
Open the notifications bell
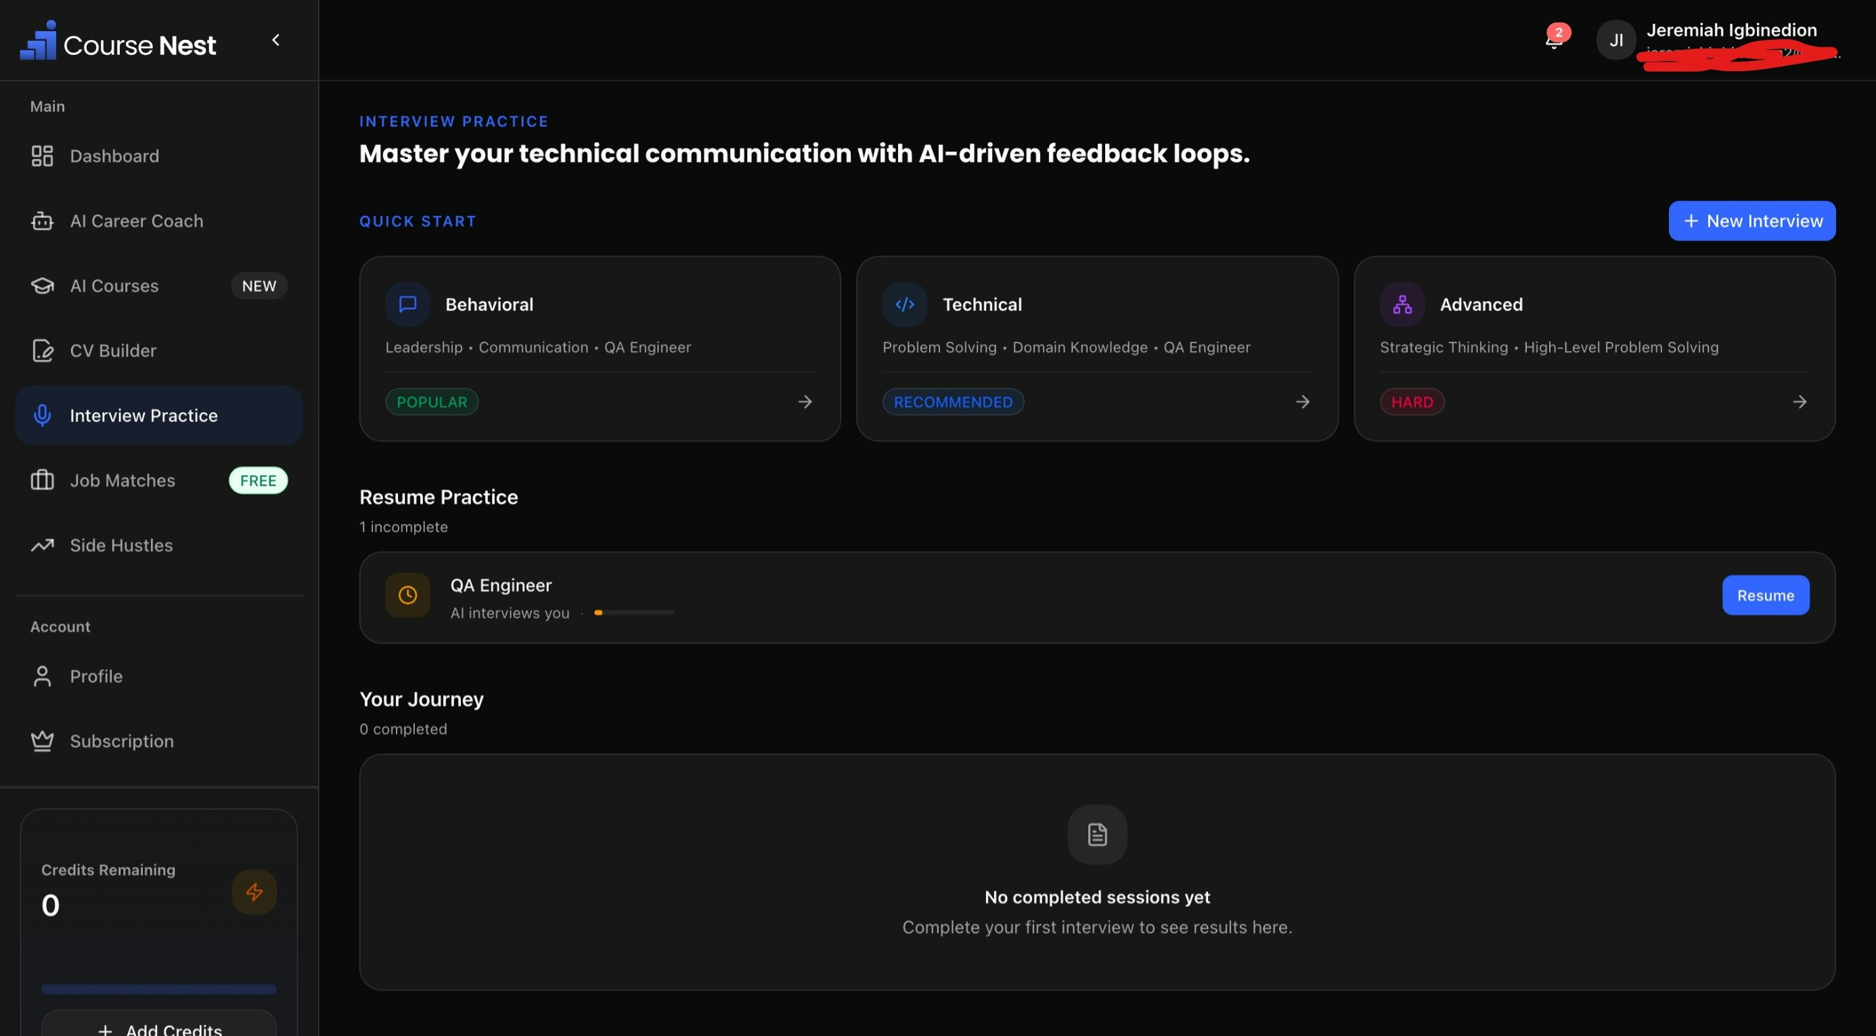click(1553, 39)
